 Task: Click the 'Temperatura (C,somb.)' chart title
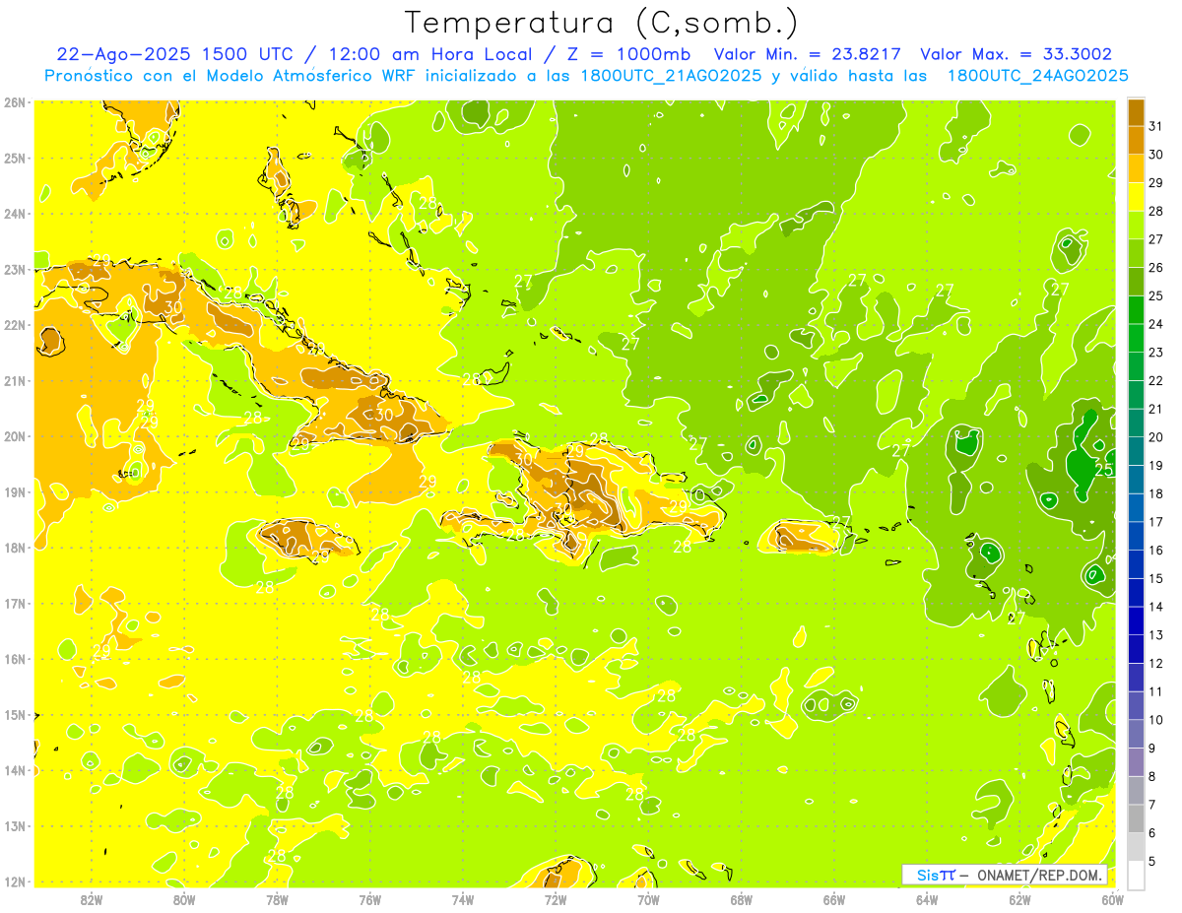click(x=602, y=23)
